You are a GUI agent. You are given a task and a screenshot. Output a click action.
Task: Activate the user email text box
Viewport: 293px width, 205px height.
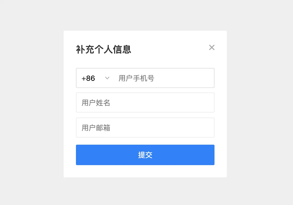pyautogui.click(x=145, y=128)
